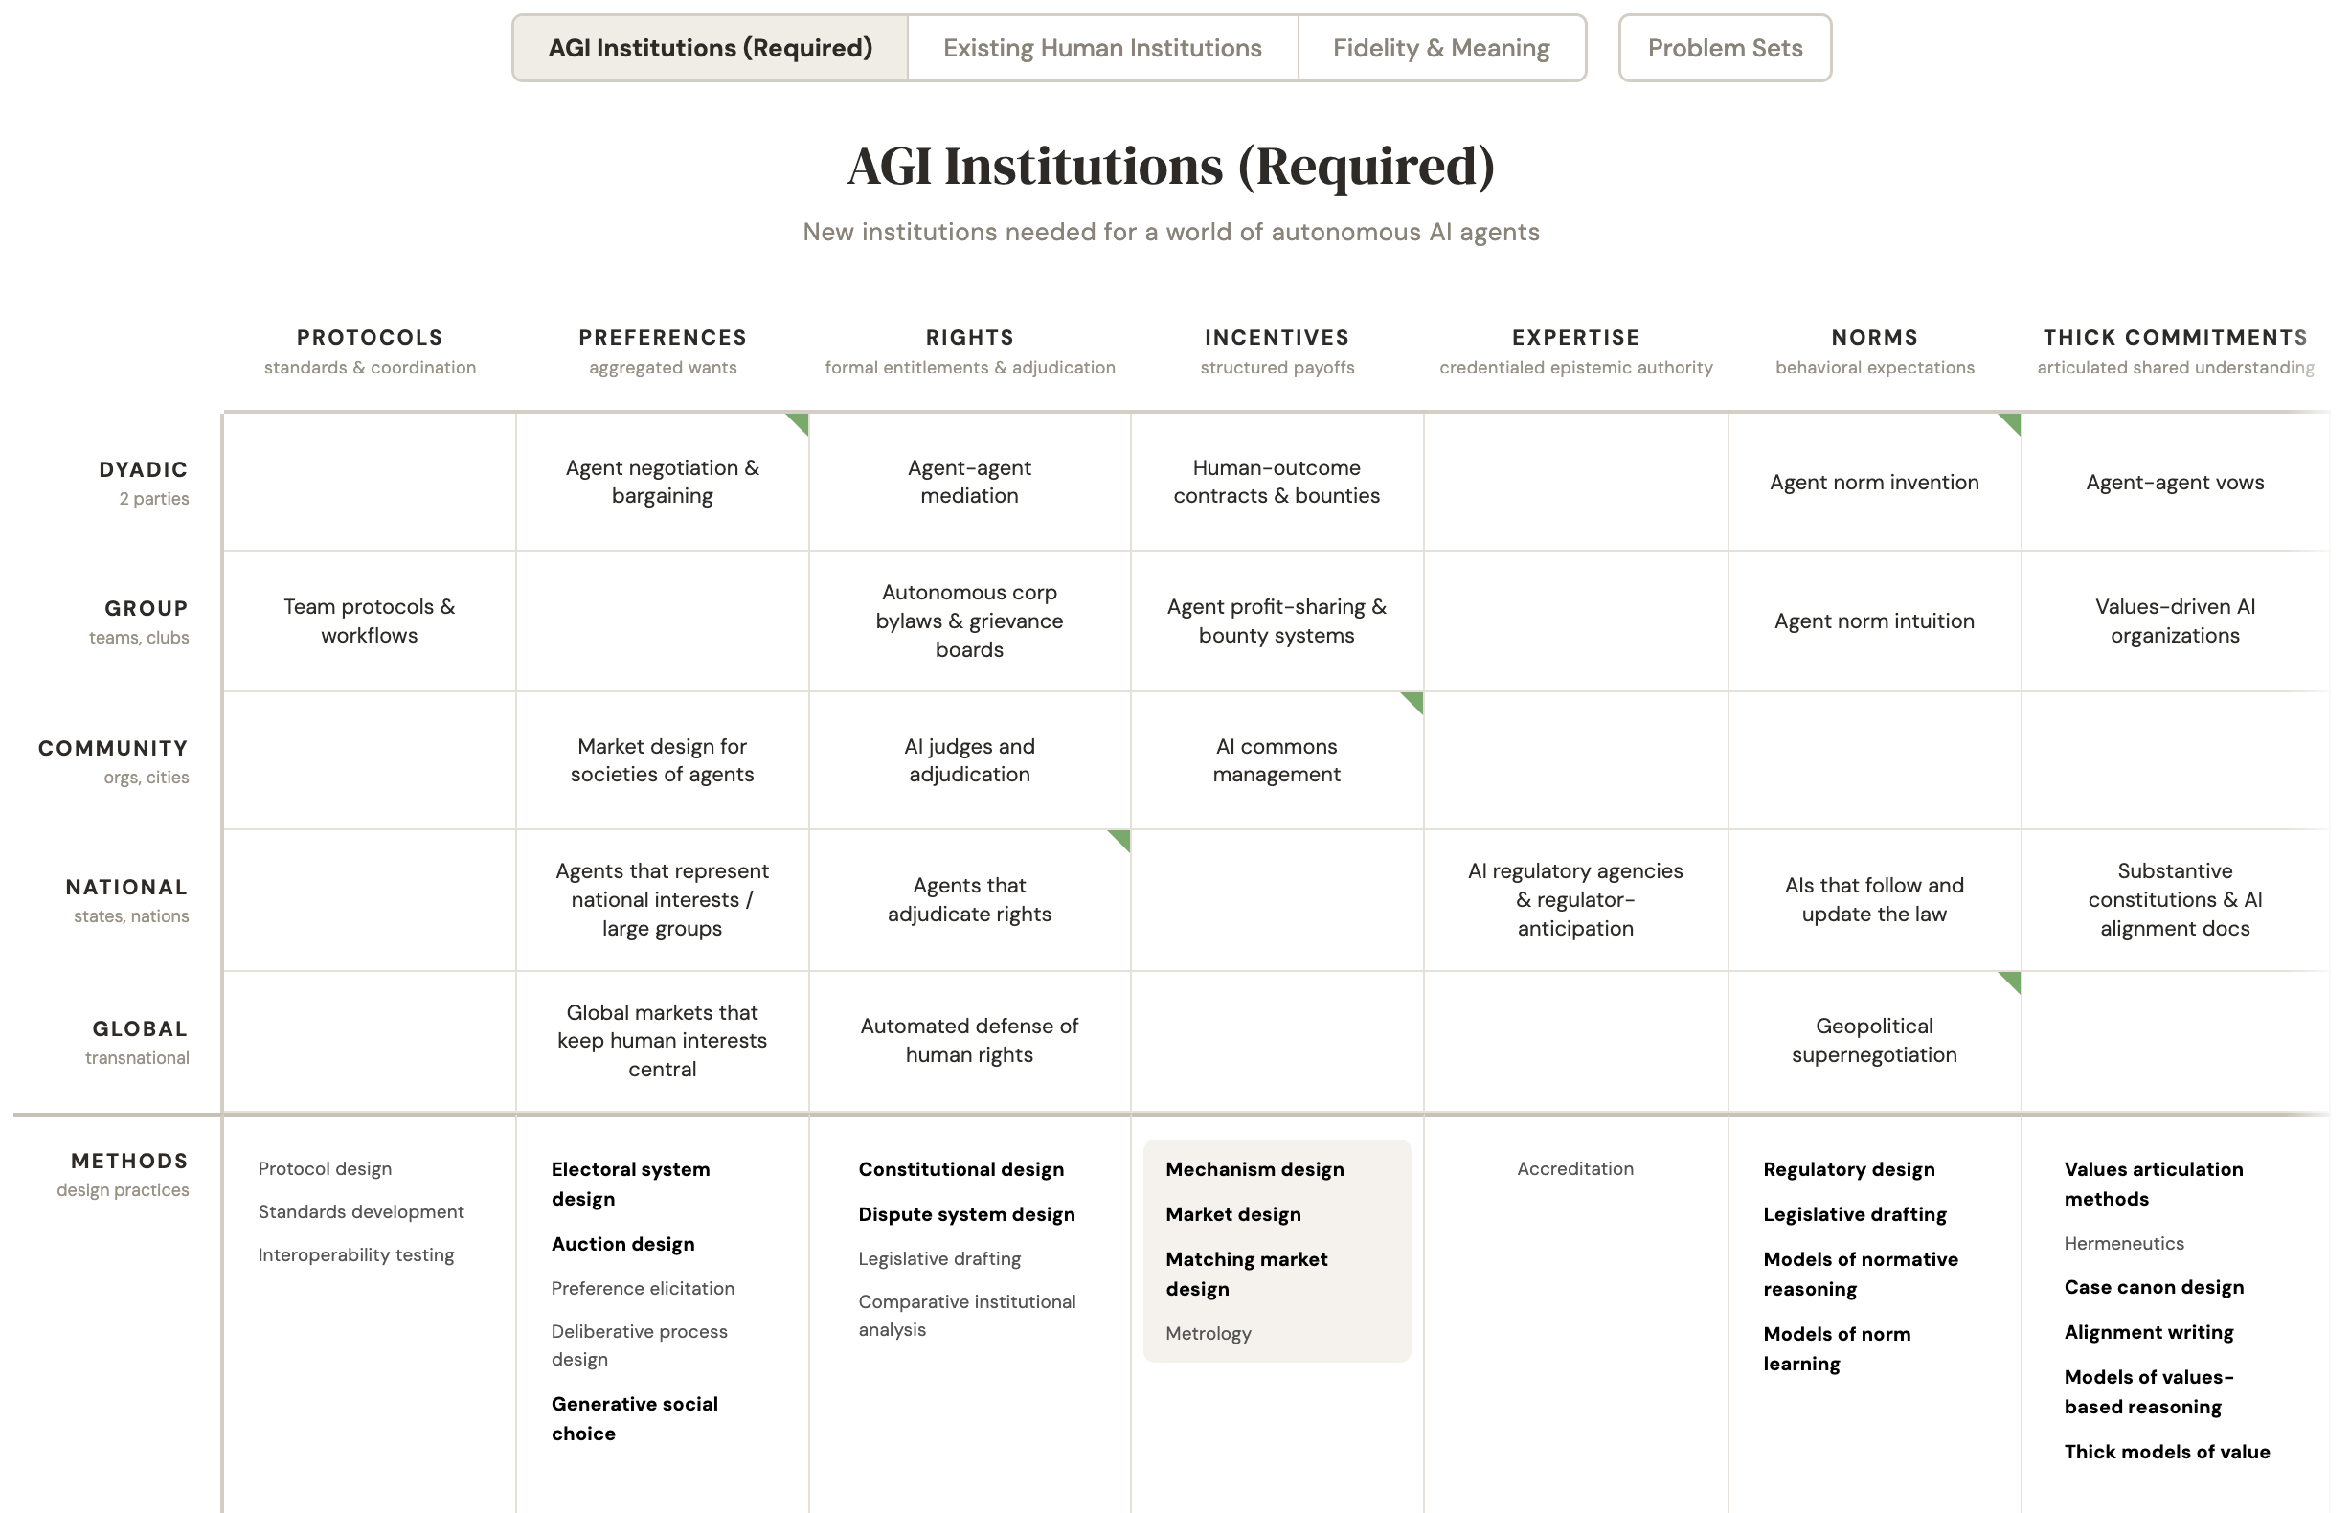Viewport: 2350px width, 1513px height.
Task: Open Human-outcome contracts & bounties cell
Action: 1277,482
